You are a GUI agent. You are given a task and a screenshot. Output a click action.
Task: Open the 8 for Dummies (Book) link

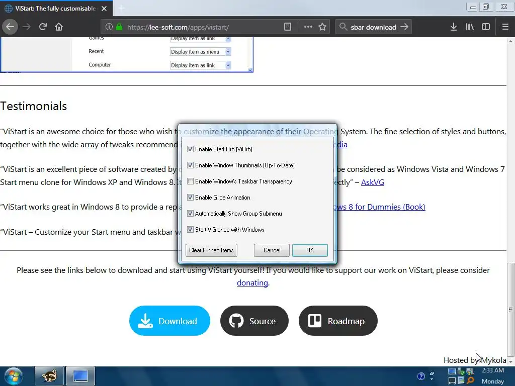pyautogui.click(x=381, y=207)
